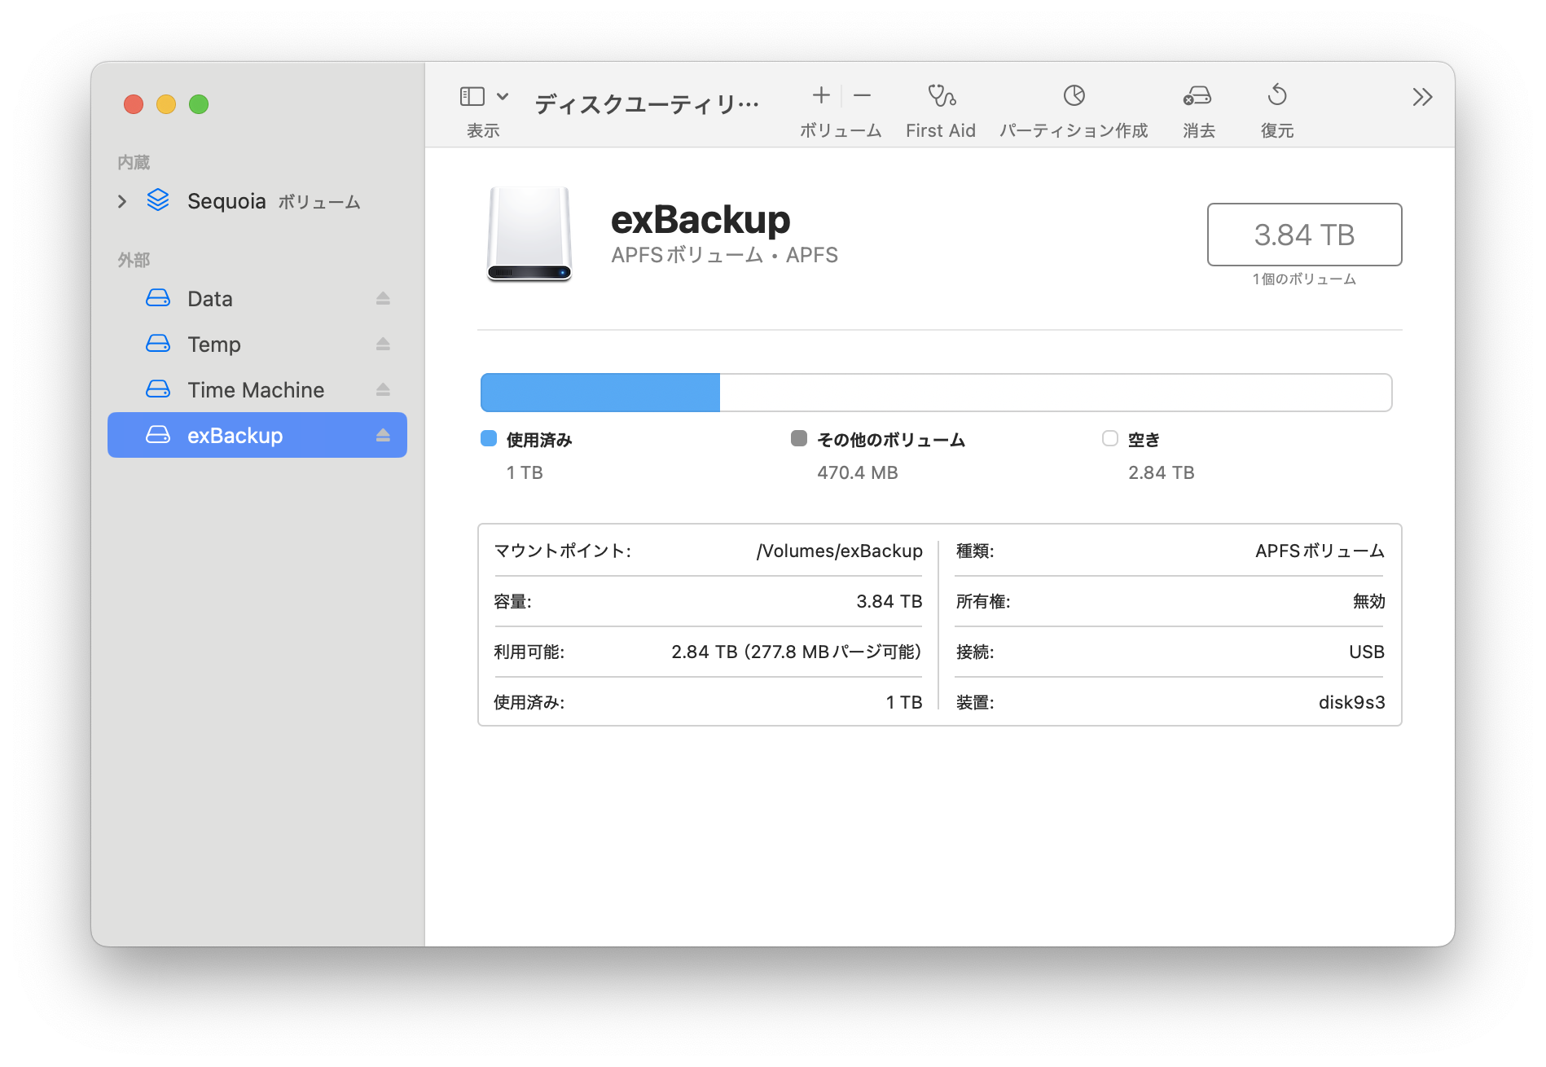Add a volume with the plus icon
The width and height of the screenshot is (1546, 1067).
click(x=821, y=96)
